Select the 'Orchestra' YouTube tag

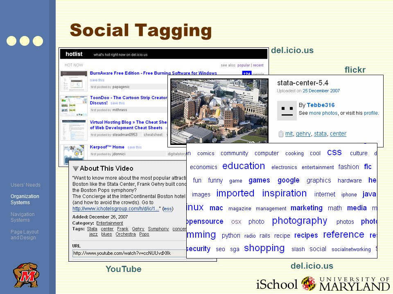pyautogui.click(x=126, y=234)
